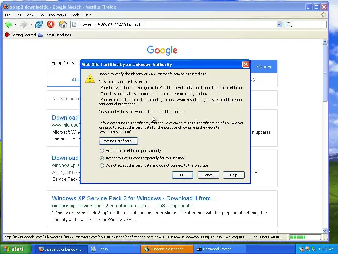
Task: Stop loading with the red Stop icon
Action: click(51, 24)
